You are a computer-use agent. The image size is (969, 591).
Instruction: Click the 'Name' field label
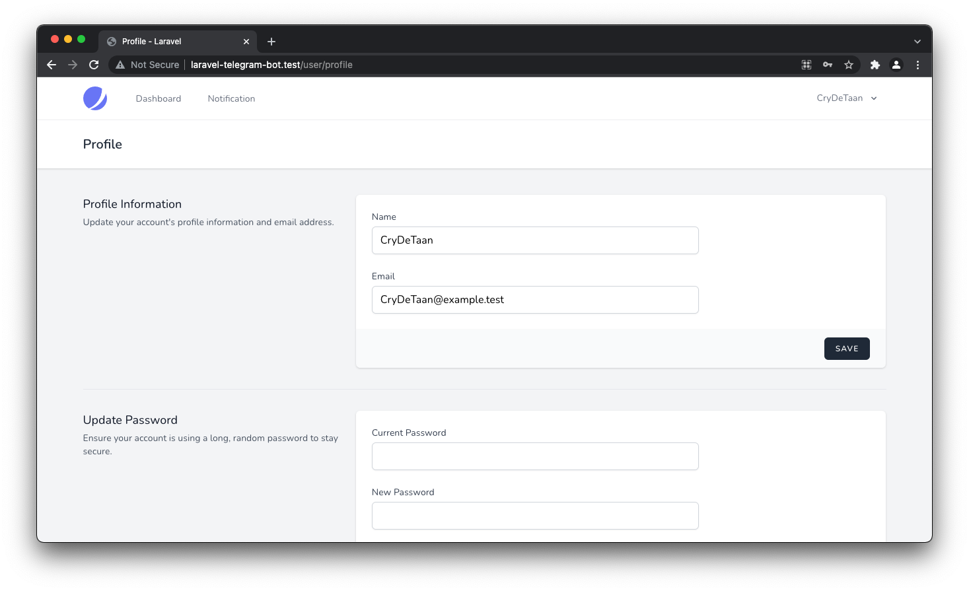point(384,217)
